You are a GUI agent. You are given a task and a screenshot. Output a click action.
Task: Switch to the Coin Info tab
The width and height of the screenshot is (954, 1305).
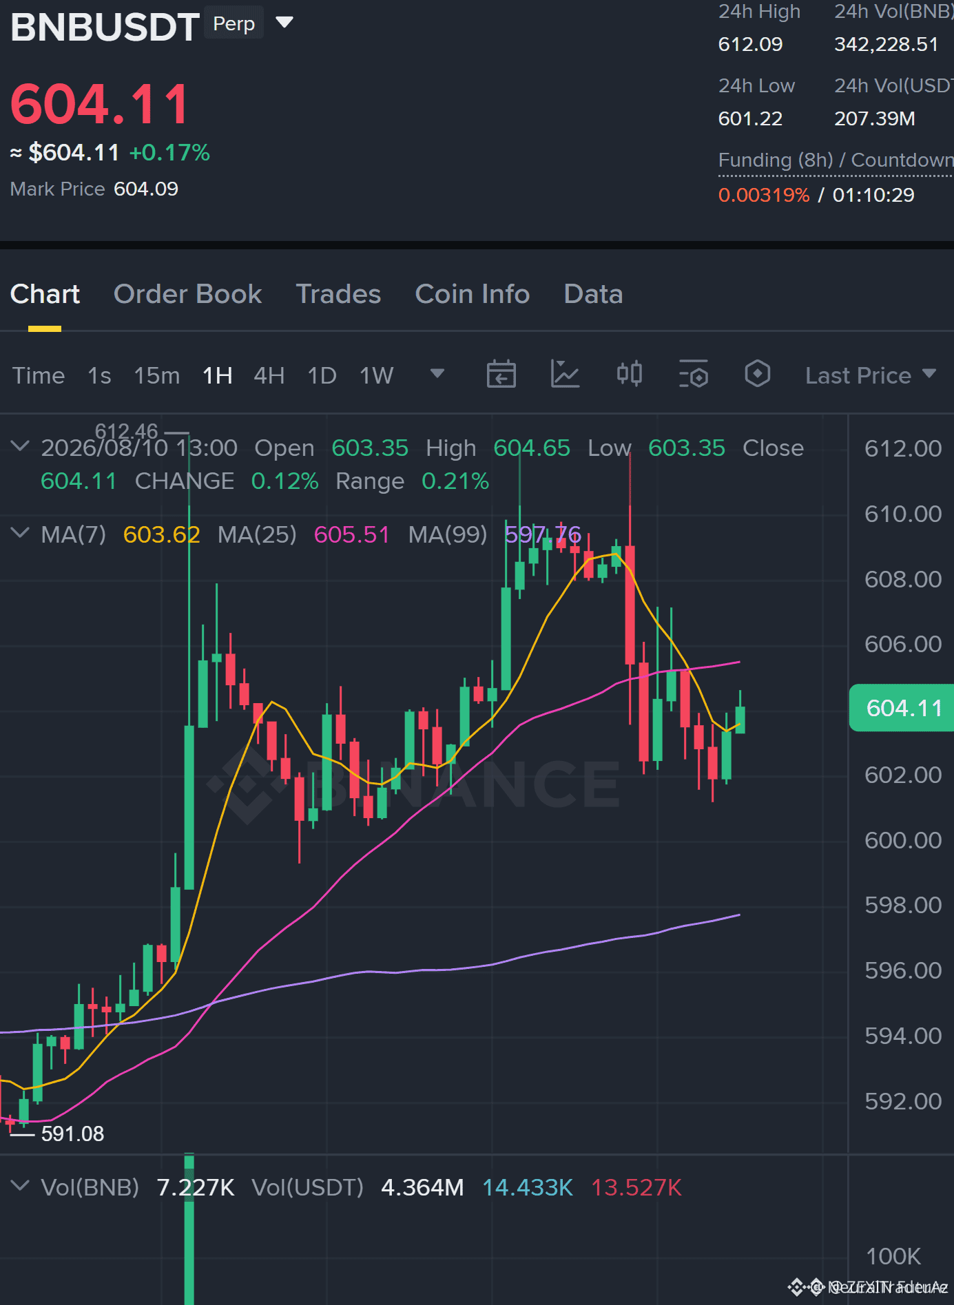pyautogui.click(x=473, y=294)
